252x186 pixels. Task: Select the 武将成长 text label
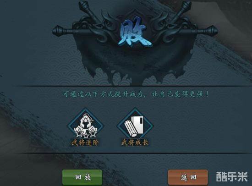pyautogui.click(x=135, y=142)
